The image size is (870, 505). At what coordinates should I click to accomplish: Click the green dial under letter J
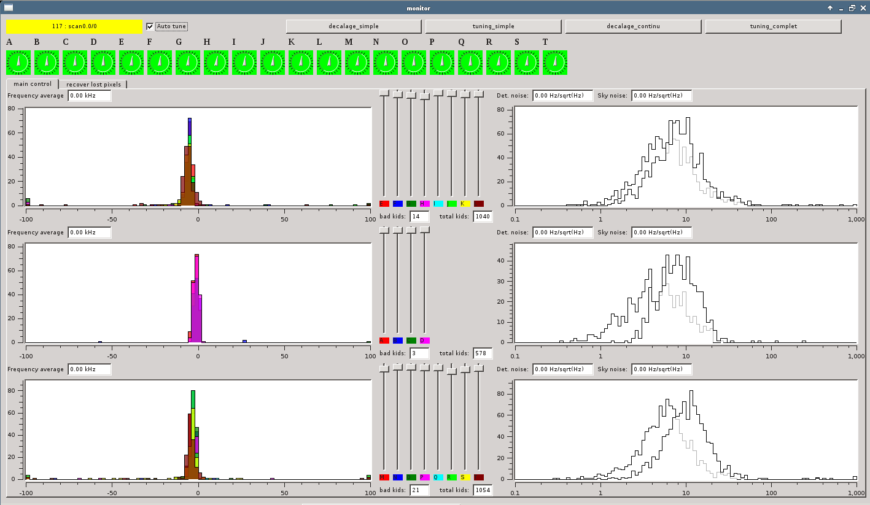[x=273, y=63]
